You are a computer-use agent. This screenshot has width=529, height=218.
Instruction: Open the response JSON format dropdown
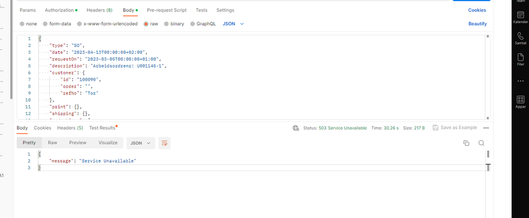(141, 143)
